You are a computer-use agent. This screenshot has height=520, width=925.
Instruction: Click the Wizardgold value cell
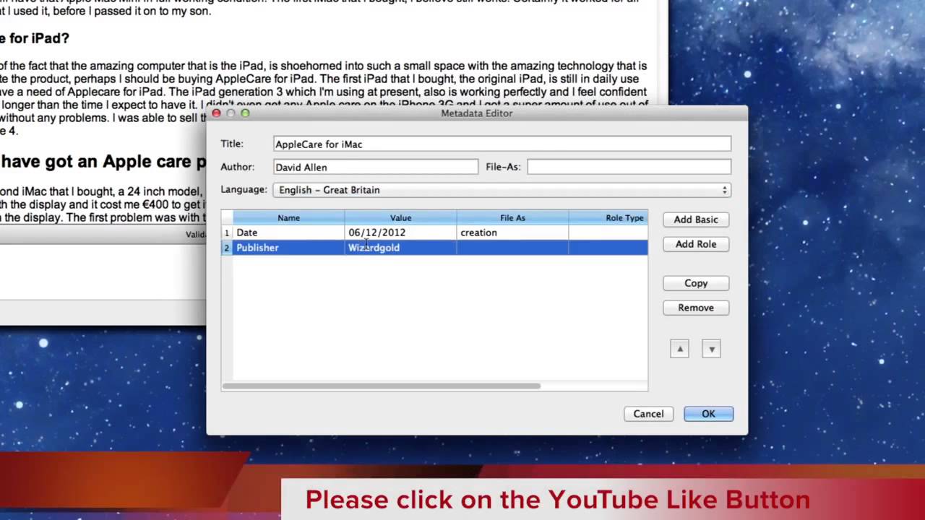pyautogui.click(x=400, y=248)
